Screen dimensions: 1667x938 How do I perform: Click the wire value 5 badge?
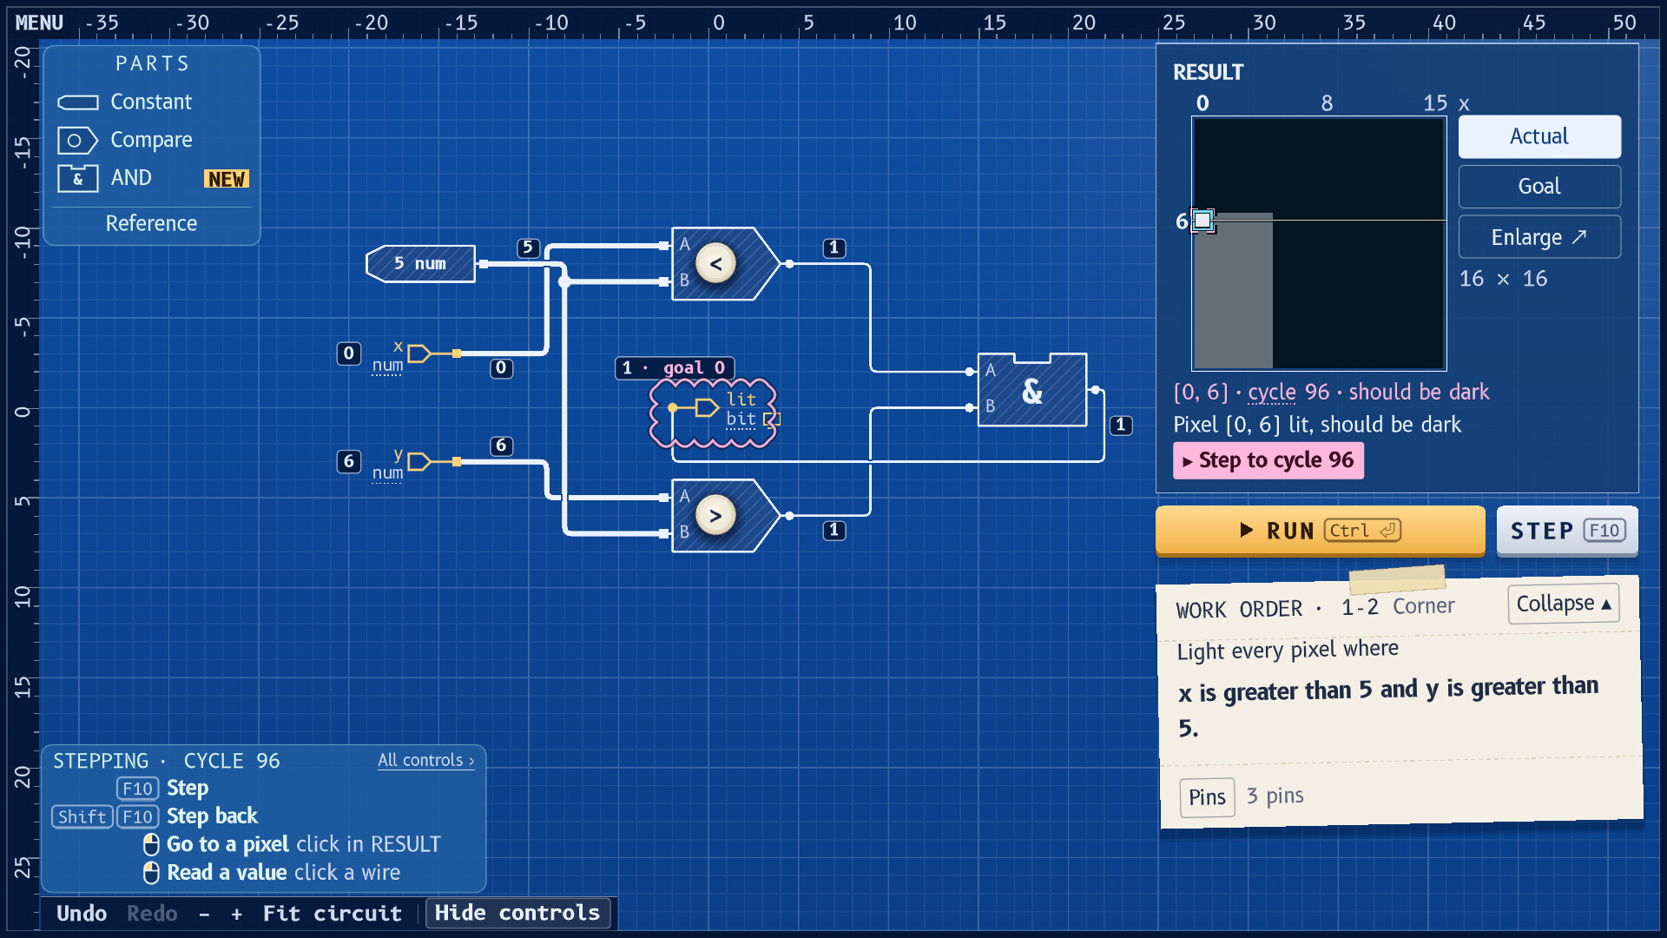point(528,248)
